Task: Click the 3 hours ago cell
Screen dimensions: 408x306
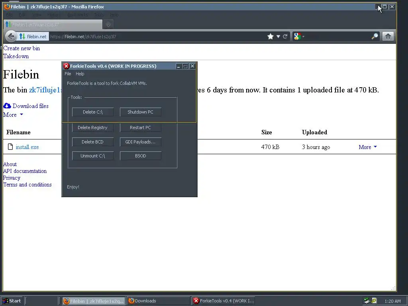Action: click(x=316, y=147)
